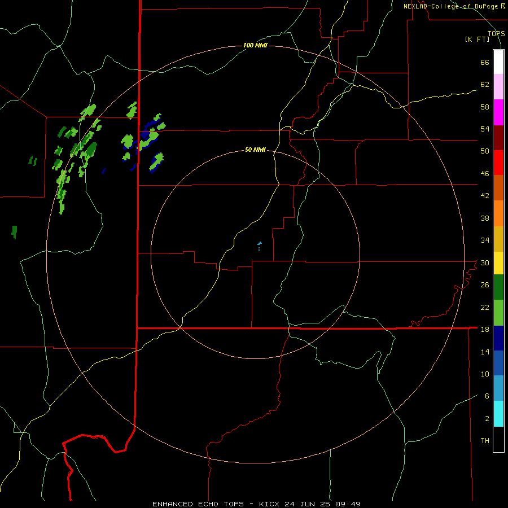This screenshot has height=508, width=508.
Task: Click the '[K FT]' units label
Action: [477, 40]
